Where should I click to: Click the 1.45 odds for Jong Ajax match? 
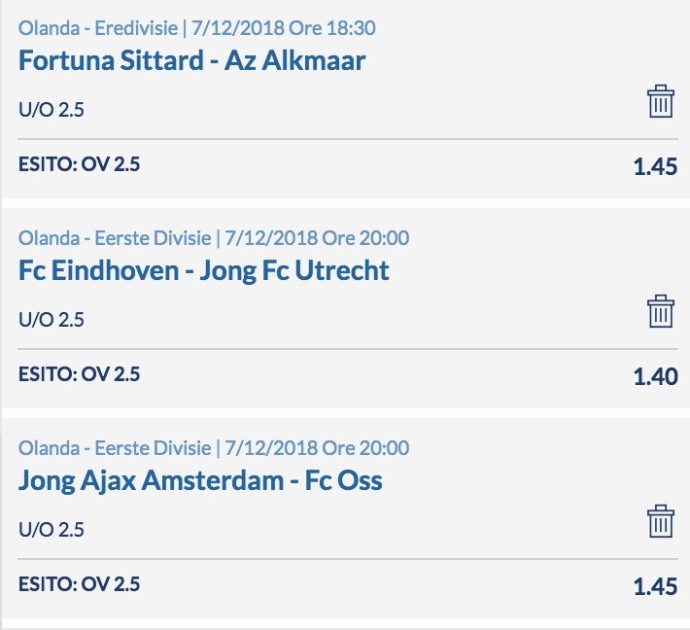655,586
